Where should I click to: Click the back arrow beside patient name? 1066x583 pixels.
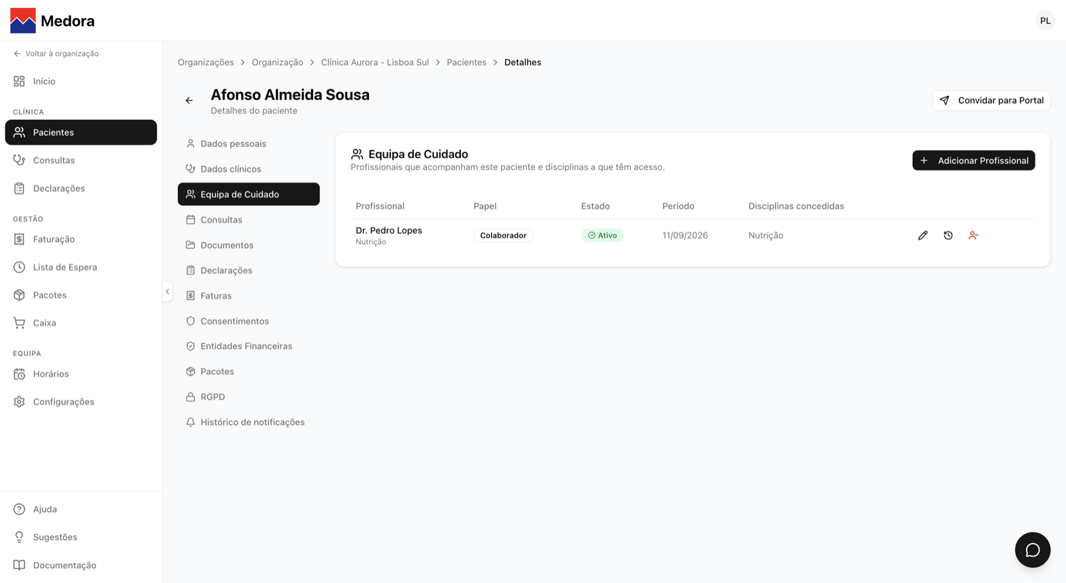click(189, 101)
